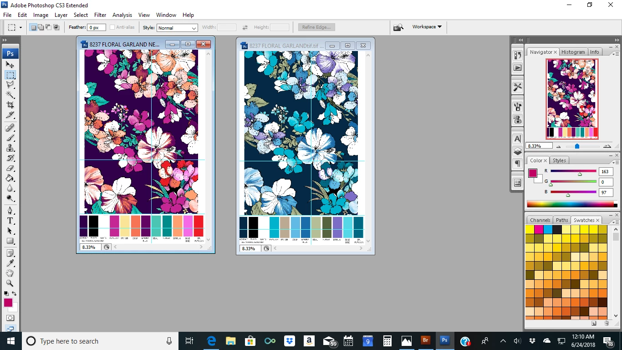622x350 pixels.
Task: Open the Filter menu
Action: click(100, 15)
